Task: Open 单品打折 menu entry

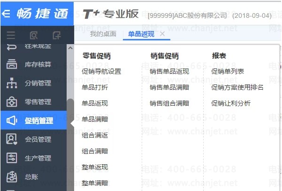Action: tap(95, 87)
